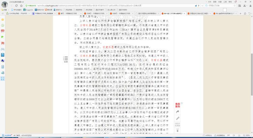The height and width of the screenshot is (138, 253).
Task: Switch to the 首页 - 中国裁判文书网 tab
Action: pyautogui.click(x=69, y=13)
